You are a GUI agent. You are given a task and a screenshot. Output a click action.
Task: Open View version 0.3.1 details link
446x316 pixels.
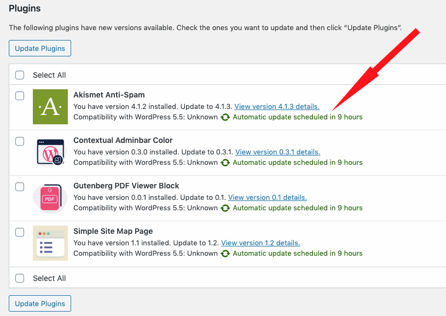[277, 152]
